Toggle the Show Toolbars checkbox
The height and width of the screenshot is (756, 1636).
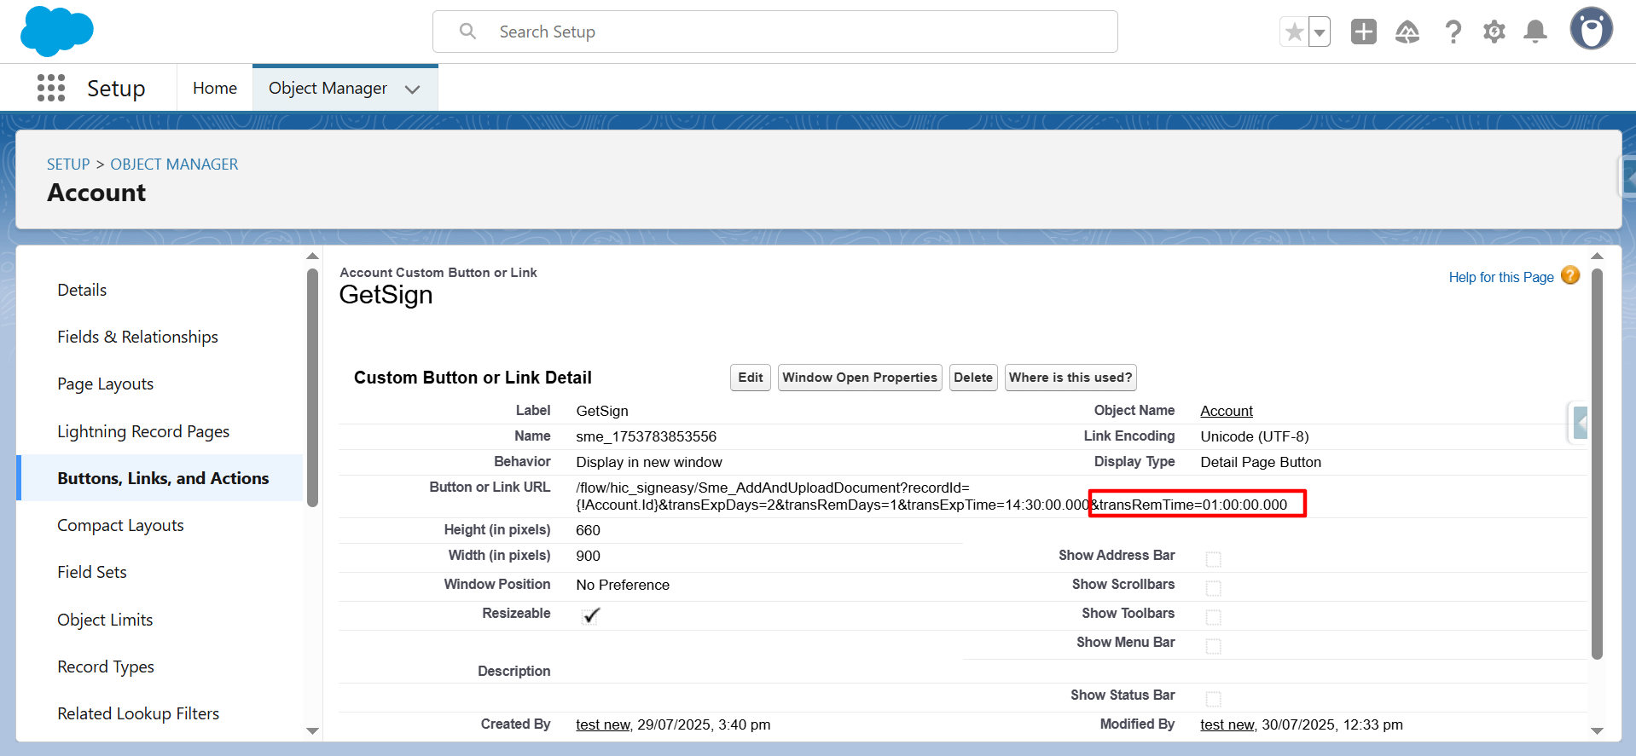pos(1213,617)
